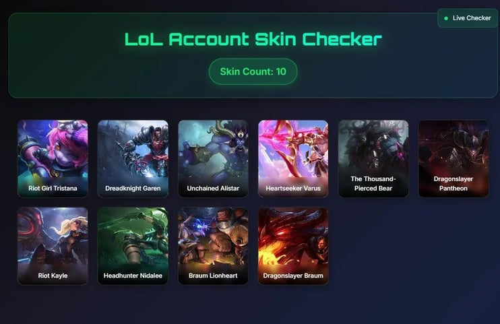Image resolution: width=500 pixels, height=324 pixels.
Task: Select the Headhunter Nidalee skin card
Action: point(133,246)
